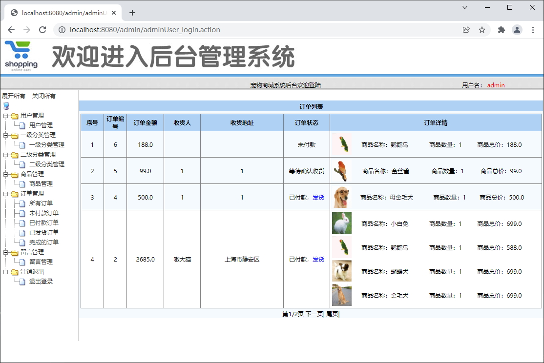544x363 pixels.
Task: Click the 注销退出 folder icon
Action: (x=14, y=272)
